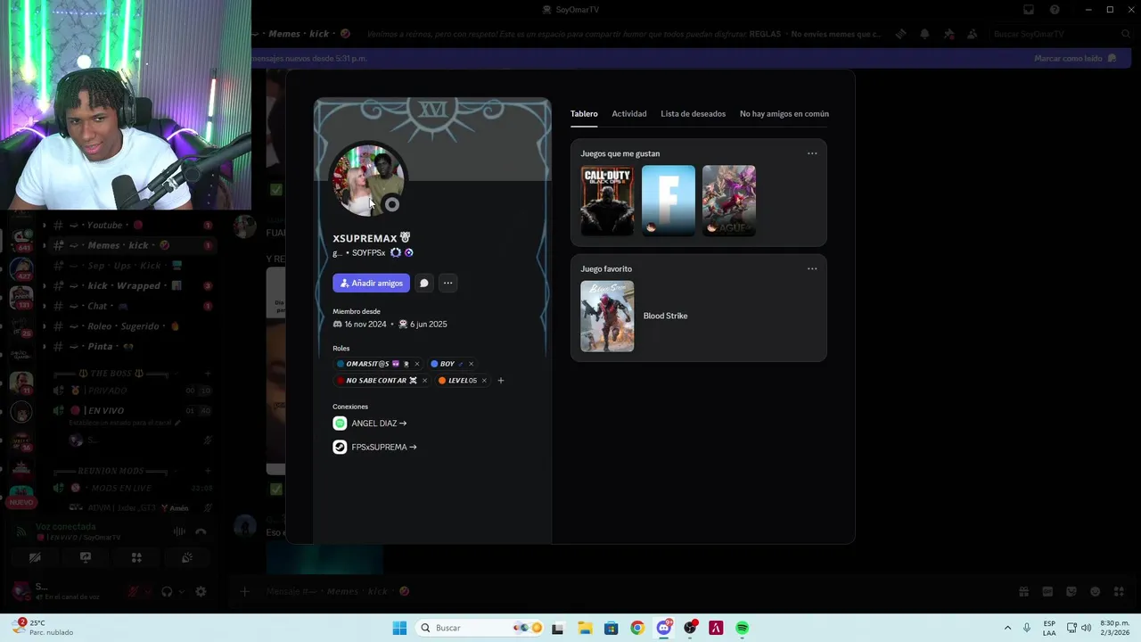Viewport: 1141px width, 642px height.
Task: Open the No hay amigos en común tab
Action: tap(784, 114)
